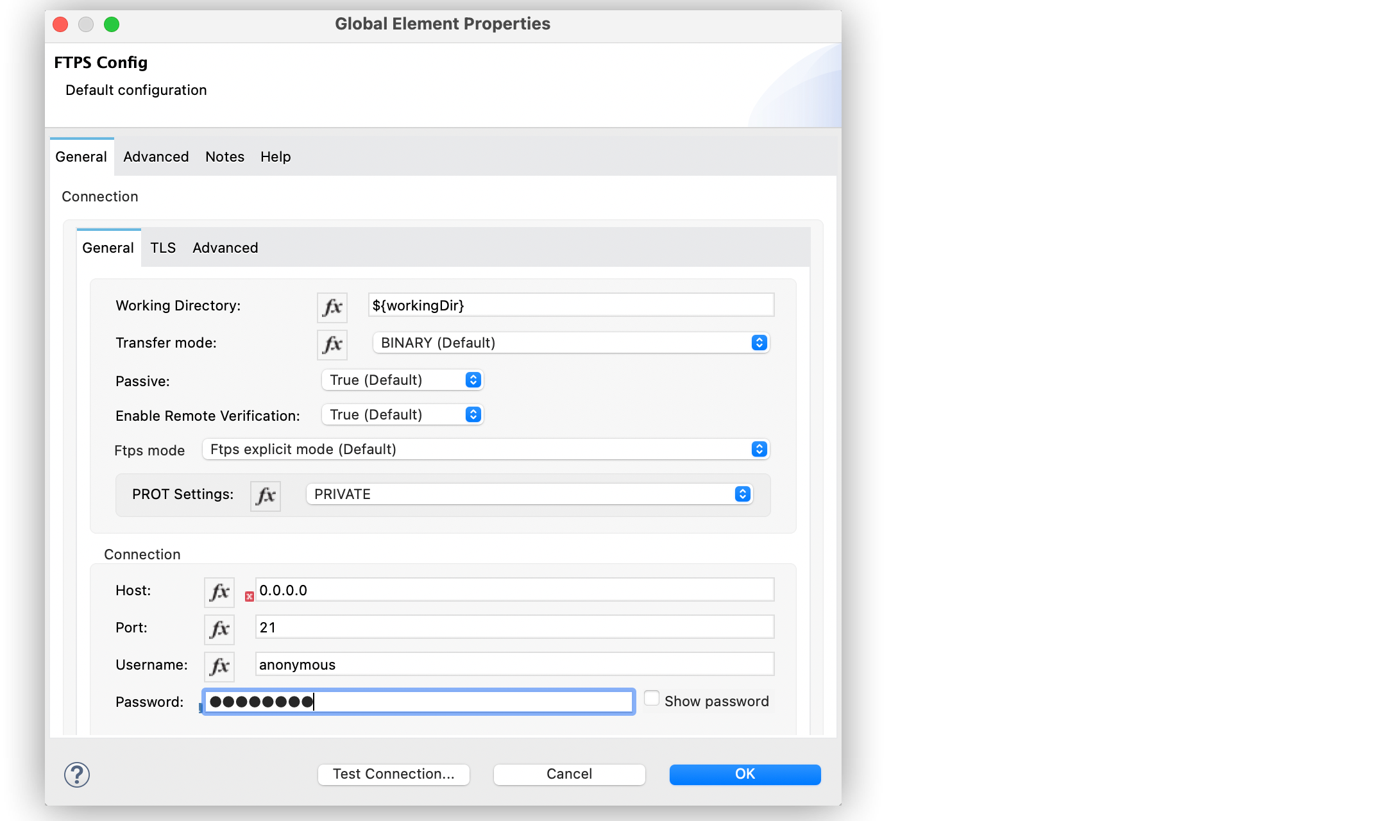This screenshot has height=821, width=1374.
Task: Select the Notes tab in Global Properties
Action: (x=224, y=155)
